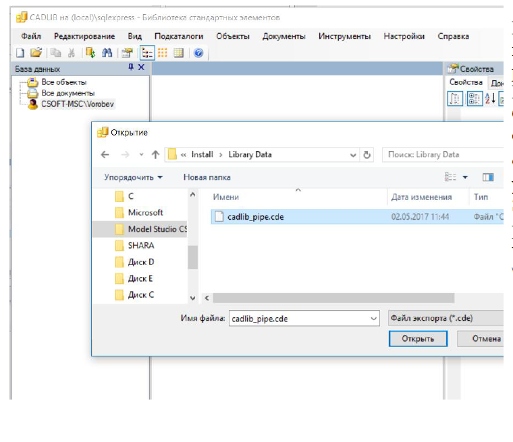Click the Help question mark icon
The image size is (513, 442).
pos(198,53)
